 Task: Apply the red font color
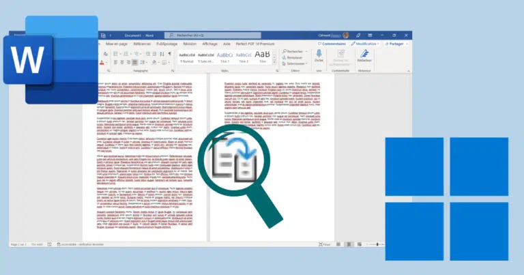102,63
